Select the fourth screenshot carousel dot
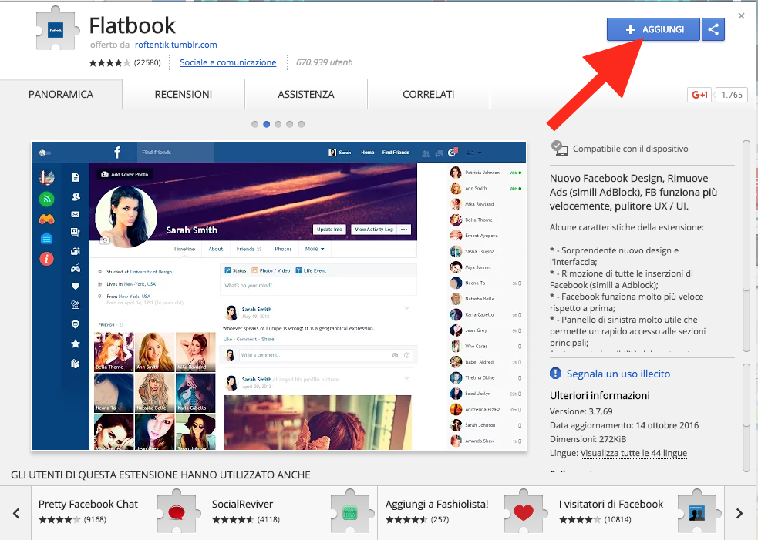Image resolution: width=758 pixels, height=540 pixels. pos(290,124)
